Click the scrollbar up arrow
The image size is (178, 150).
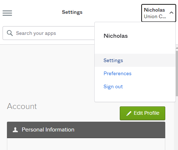tap(177, 48)
